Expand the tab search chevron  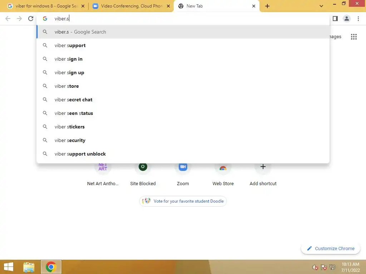coord(321,6)
